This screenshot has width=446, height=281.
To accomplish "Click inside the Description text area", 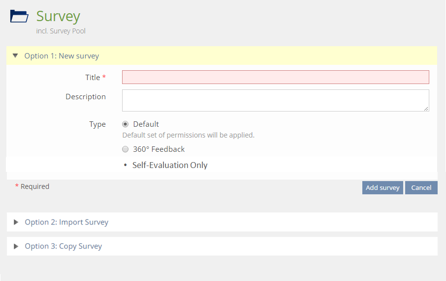I will point(275,100).
